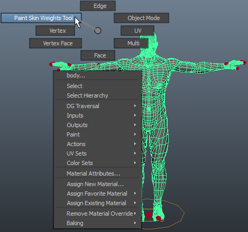Image resolution: width=248 pixels, height=232 pixels.
Task: Switch to Face selection mode
Action: point(98,55)
